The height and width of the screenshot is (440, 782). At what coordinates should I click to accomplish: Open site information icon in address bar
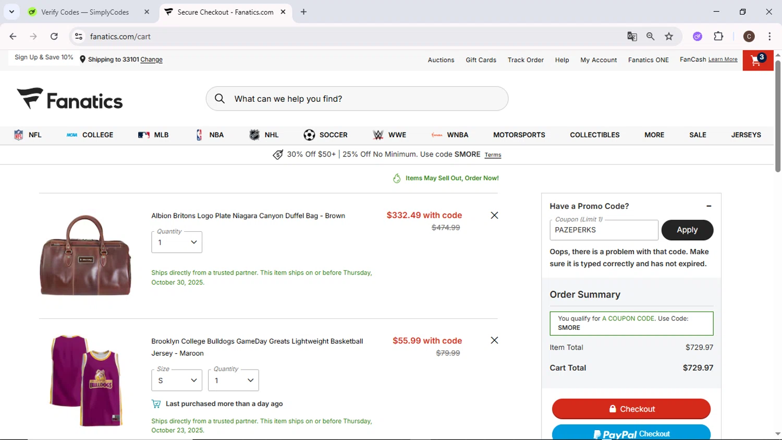[79, 37]
